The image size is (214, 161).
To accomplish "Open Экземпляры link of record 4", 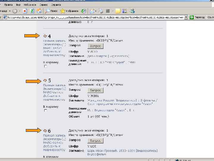I will pos(54,44).
